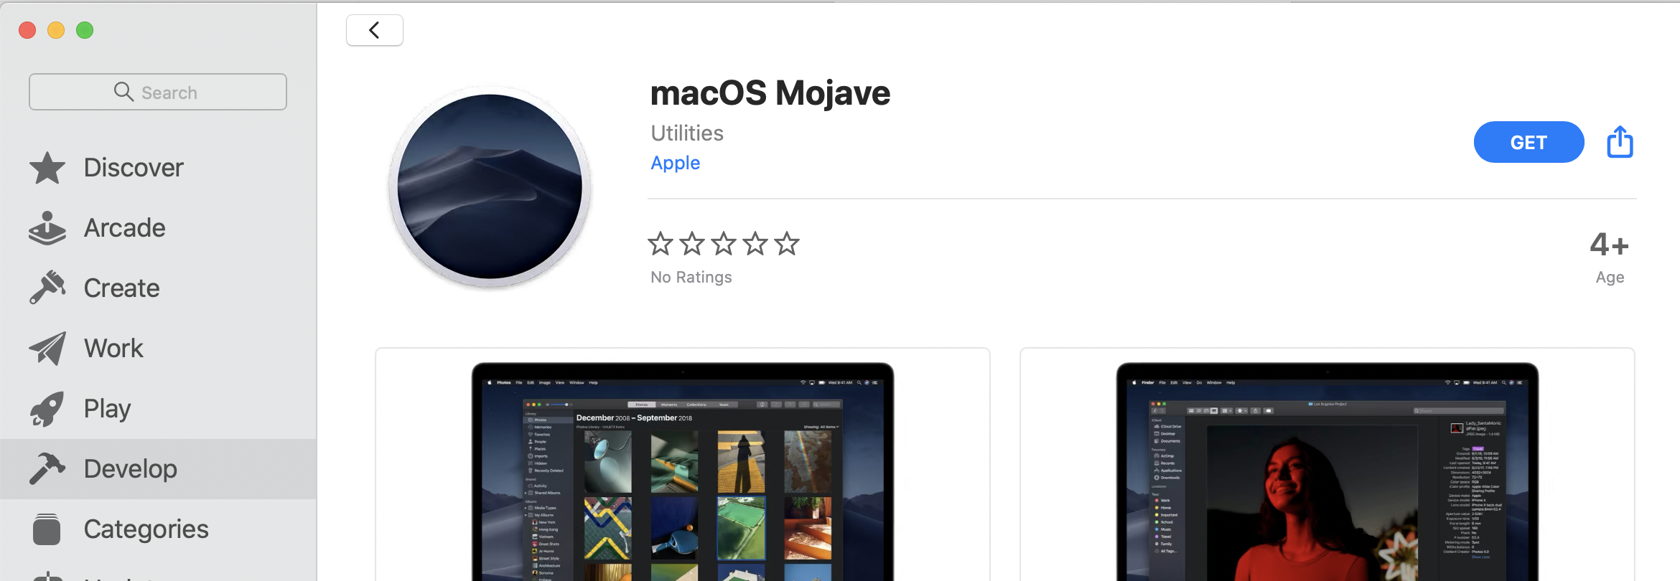Click the Discover star icon
This screenshot has width=1680, height=581.
(x=47, y=168)
